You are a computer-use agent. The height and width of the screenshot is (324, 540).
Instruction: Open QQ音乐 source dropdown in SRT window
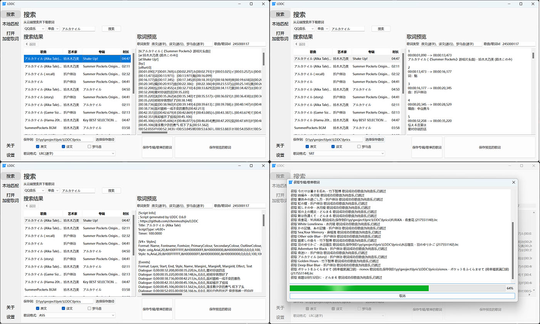304,29
